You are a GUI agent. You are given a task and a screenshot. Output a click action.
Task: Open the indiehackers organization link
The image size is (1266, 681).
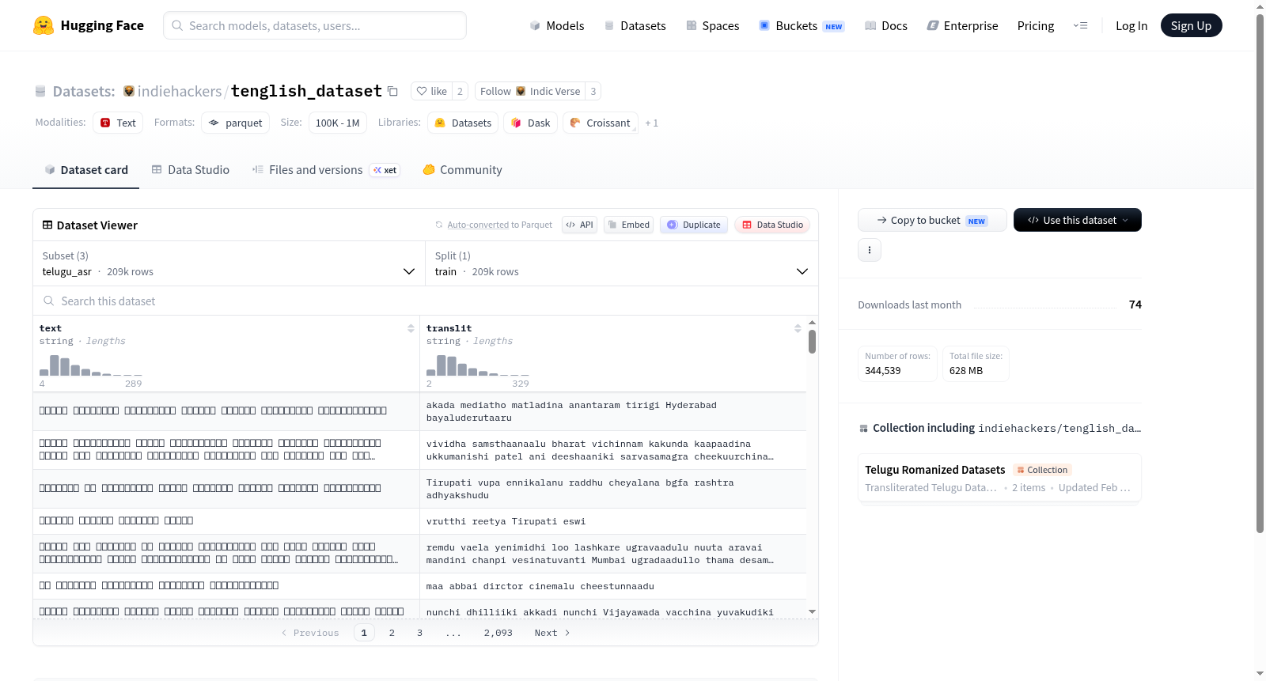[180, 91]
